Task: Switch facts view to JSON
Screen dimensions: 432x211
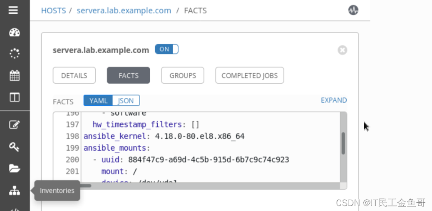Action: click(126, 101)
